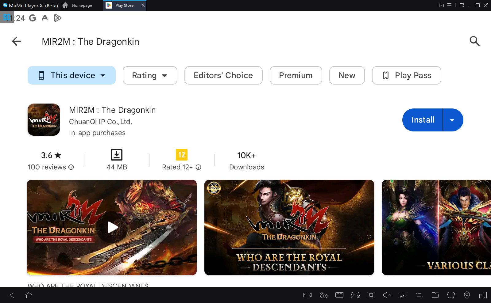Open the screen recorder in bottom toolbar
The image size is (491, 303).
[307, 295]
